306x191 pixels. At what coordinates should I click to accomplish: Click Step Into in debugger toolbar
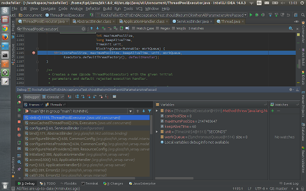(83, 96)
